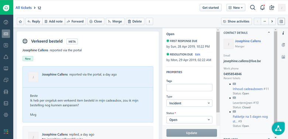Open recent ticket Pakketje na 5 dagen
288x139 pixels.
tap(250, 119)
